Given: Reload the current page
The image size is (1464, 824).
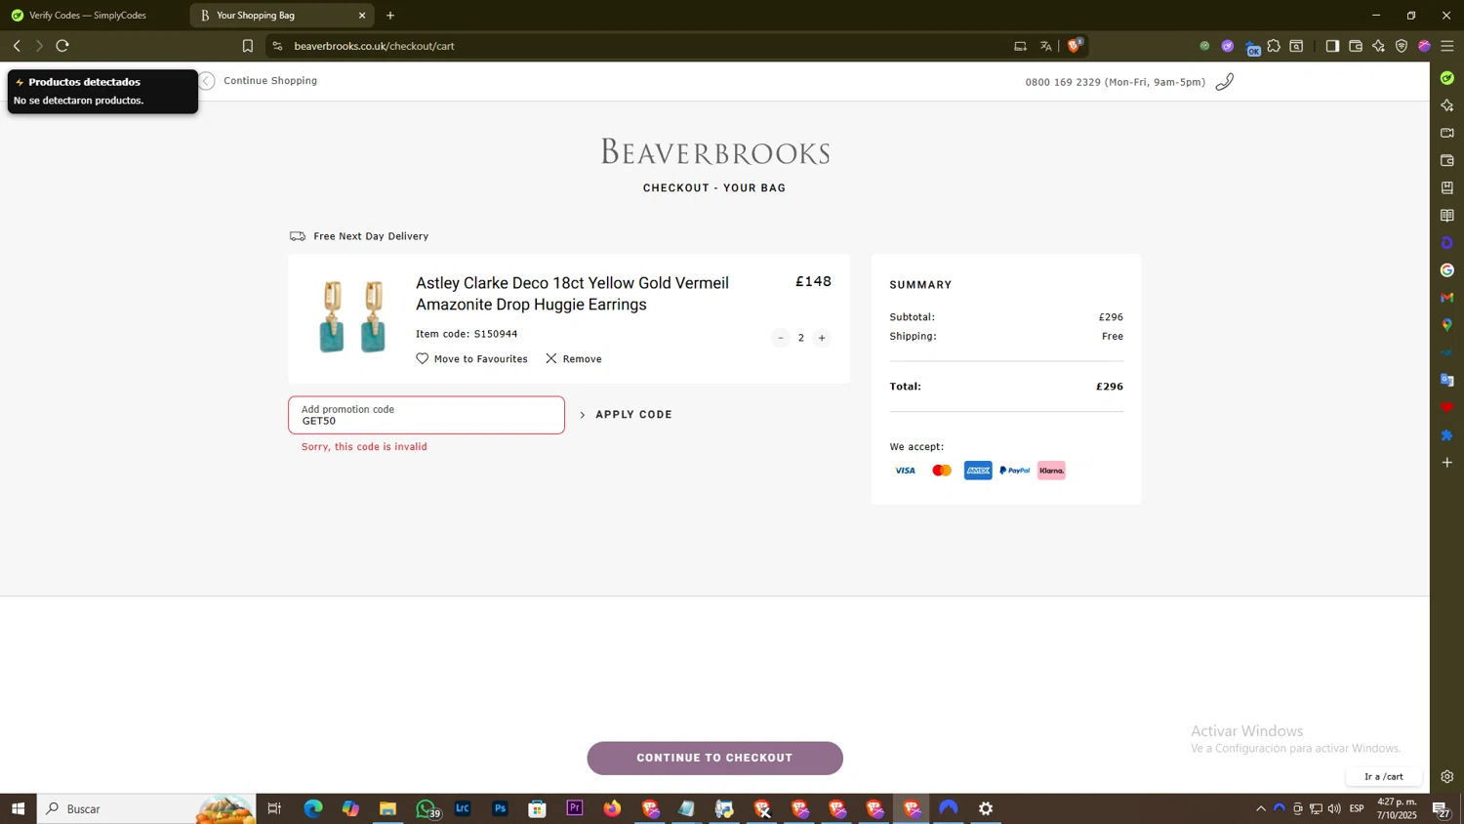Looking at the screenshot, I should 62,46.
